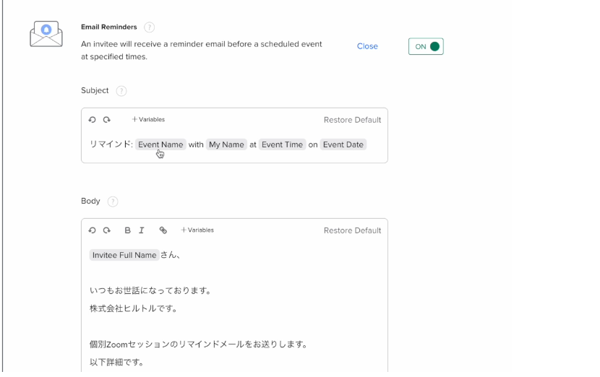Viewport: 600px width, 377px height.
Task: Apply italic formatting in Body
Action: [142, 230]
